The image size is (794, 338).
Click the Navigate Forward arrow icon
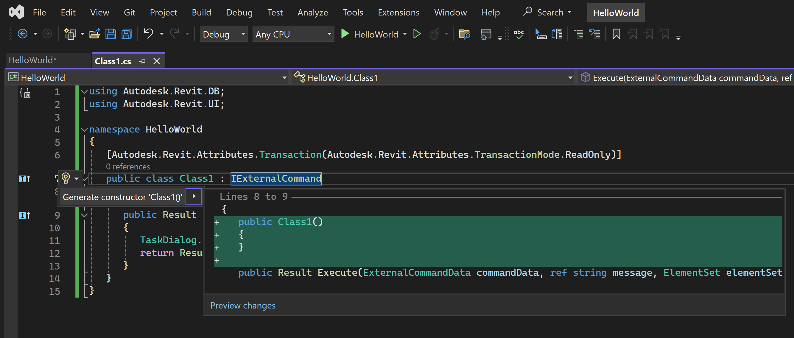click(47, 34)
